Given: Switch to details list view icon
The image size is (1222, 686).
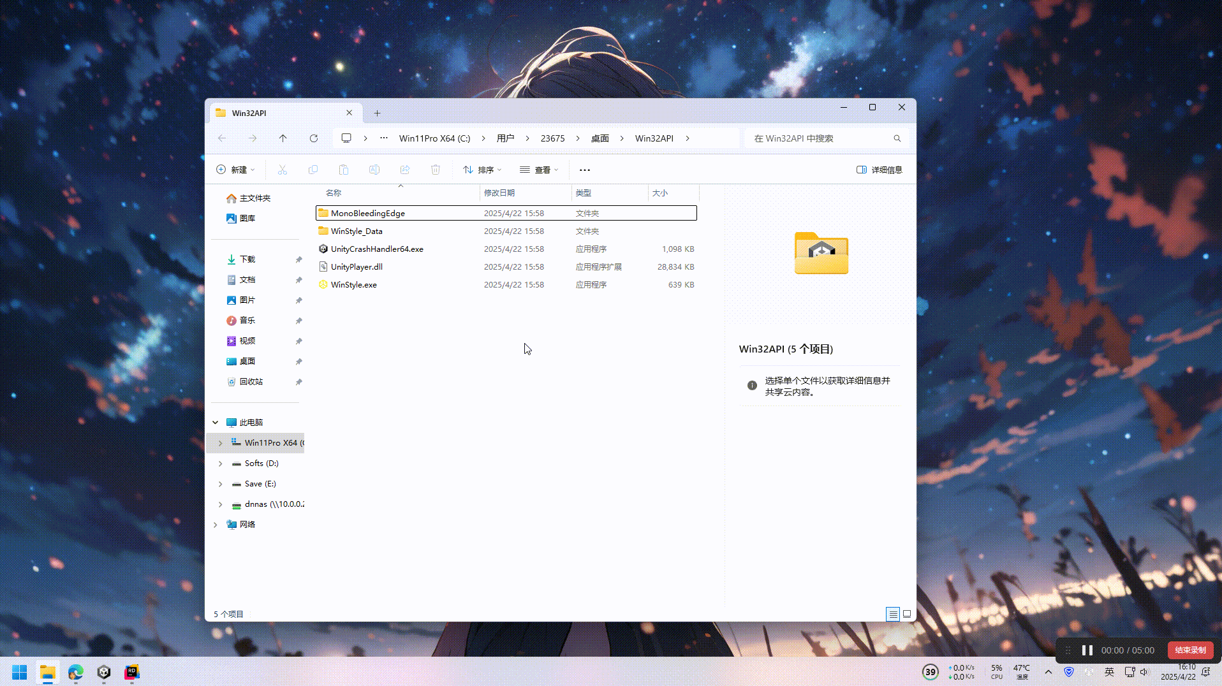Looking at the screenshot, I should (x=893, y=615).
